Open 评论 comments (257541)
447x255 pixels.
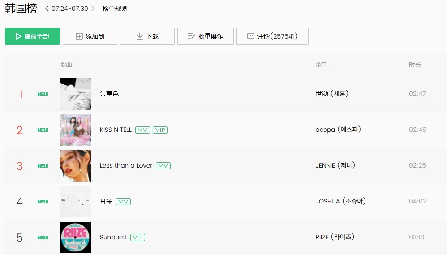pos(272,36)
